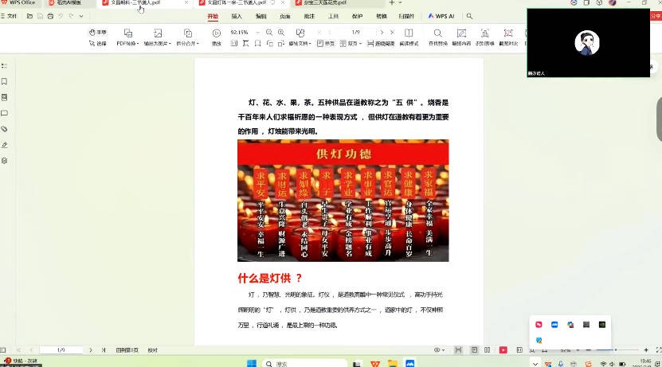Switch to Start (开始) ribbon tab
Image resolution: width=662 pixels, height=367 pixels.
coord(213,16)
